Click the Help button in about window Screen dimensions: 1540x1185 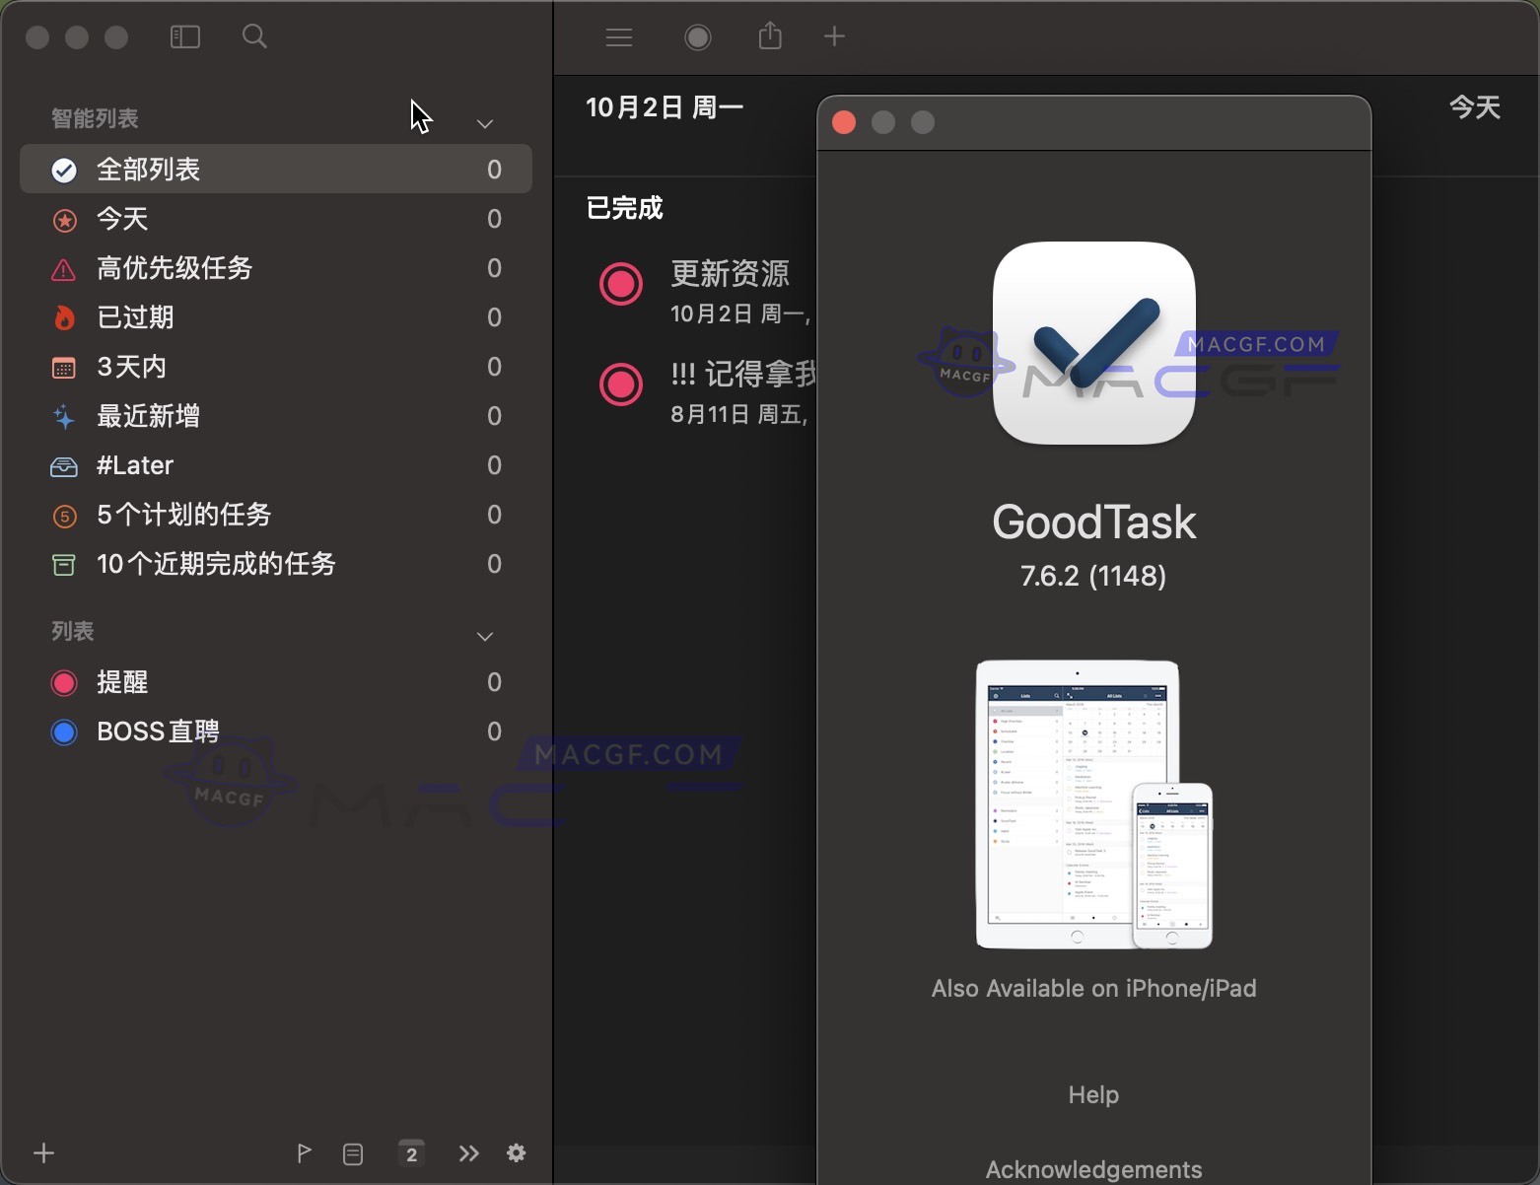click(1092, 1094)
